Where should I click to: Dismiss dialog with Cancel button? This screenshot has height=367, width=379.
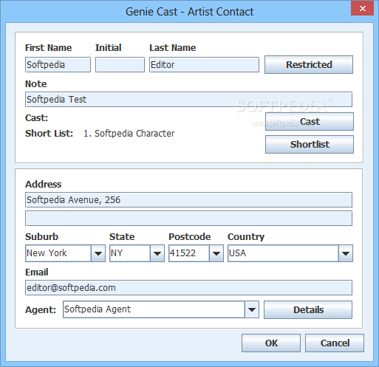point(335,343)
